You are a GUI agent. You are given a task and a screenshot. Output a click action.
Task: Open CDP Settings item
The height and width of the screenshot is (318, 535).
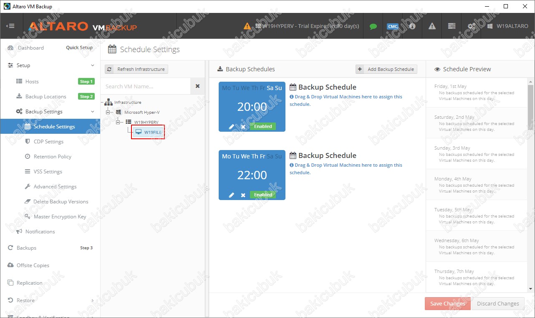(48, 142)
